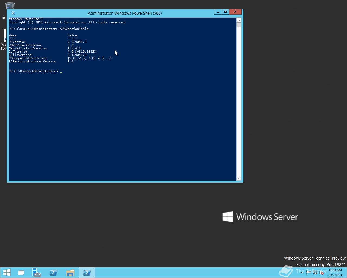Click the Copyright Microsoft Corporation line
This screenshot has width=347, height=278.
click(67, 22)
